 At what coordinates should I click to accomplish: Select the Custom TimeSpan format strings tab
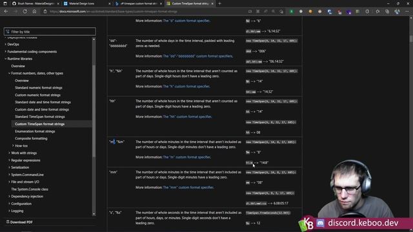point(190,4)
